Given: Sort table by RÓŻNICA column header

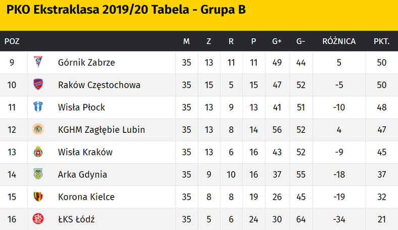Looking at the screenshot, I should click(x=339, y=41).
